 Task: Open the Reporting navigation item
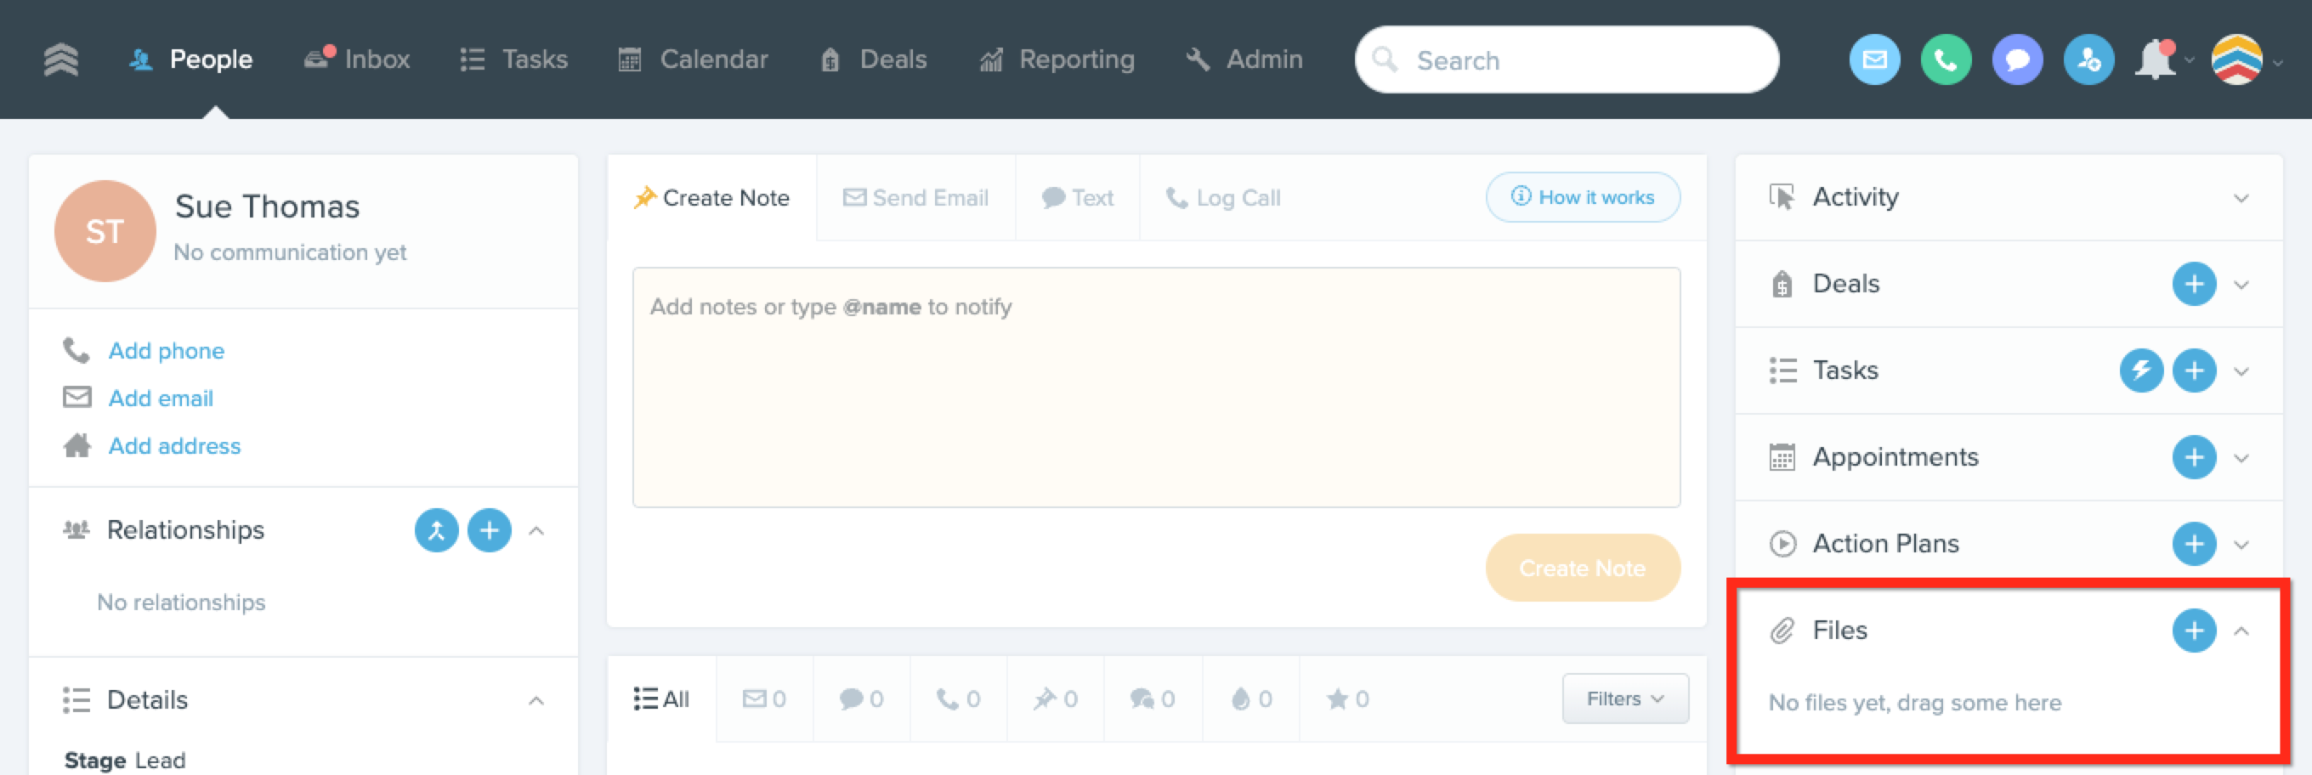pyautogui.click(x=1057, y=59)
